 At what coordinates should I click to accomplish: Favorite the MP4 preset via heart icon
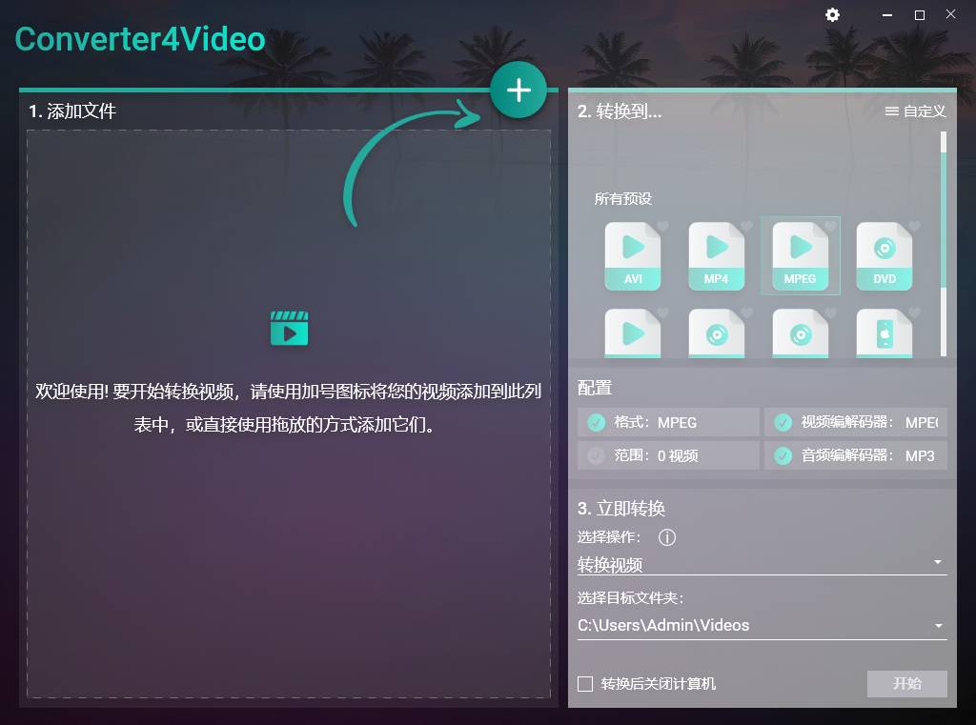click(x=746, y=226)
